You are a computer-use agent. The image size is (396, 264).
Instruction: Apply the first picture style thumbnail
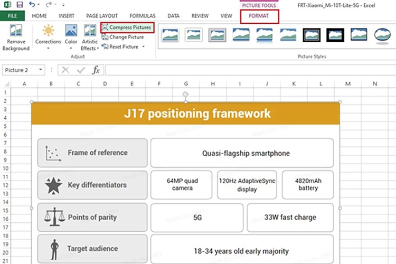point(170,35)
